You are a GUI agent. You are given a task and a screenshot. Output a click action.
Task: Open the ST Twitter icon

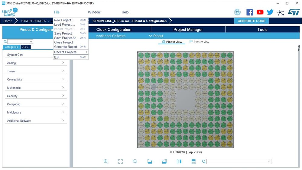[x=270, y=12]
